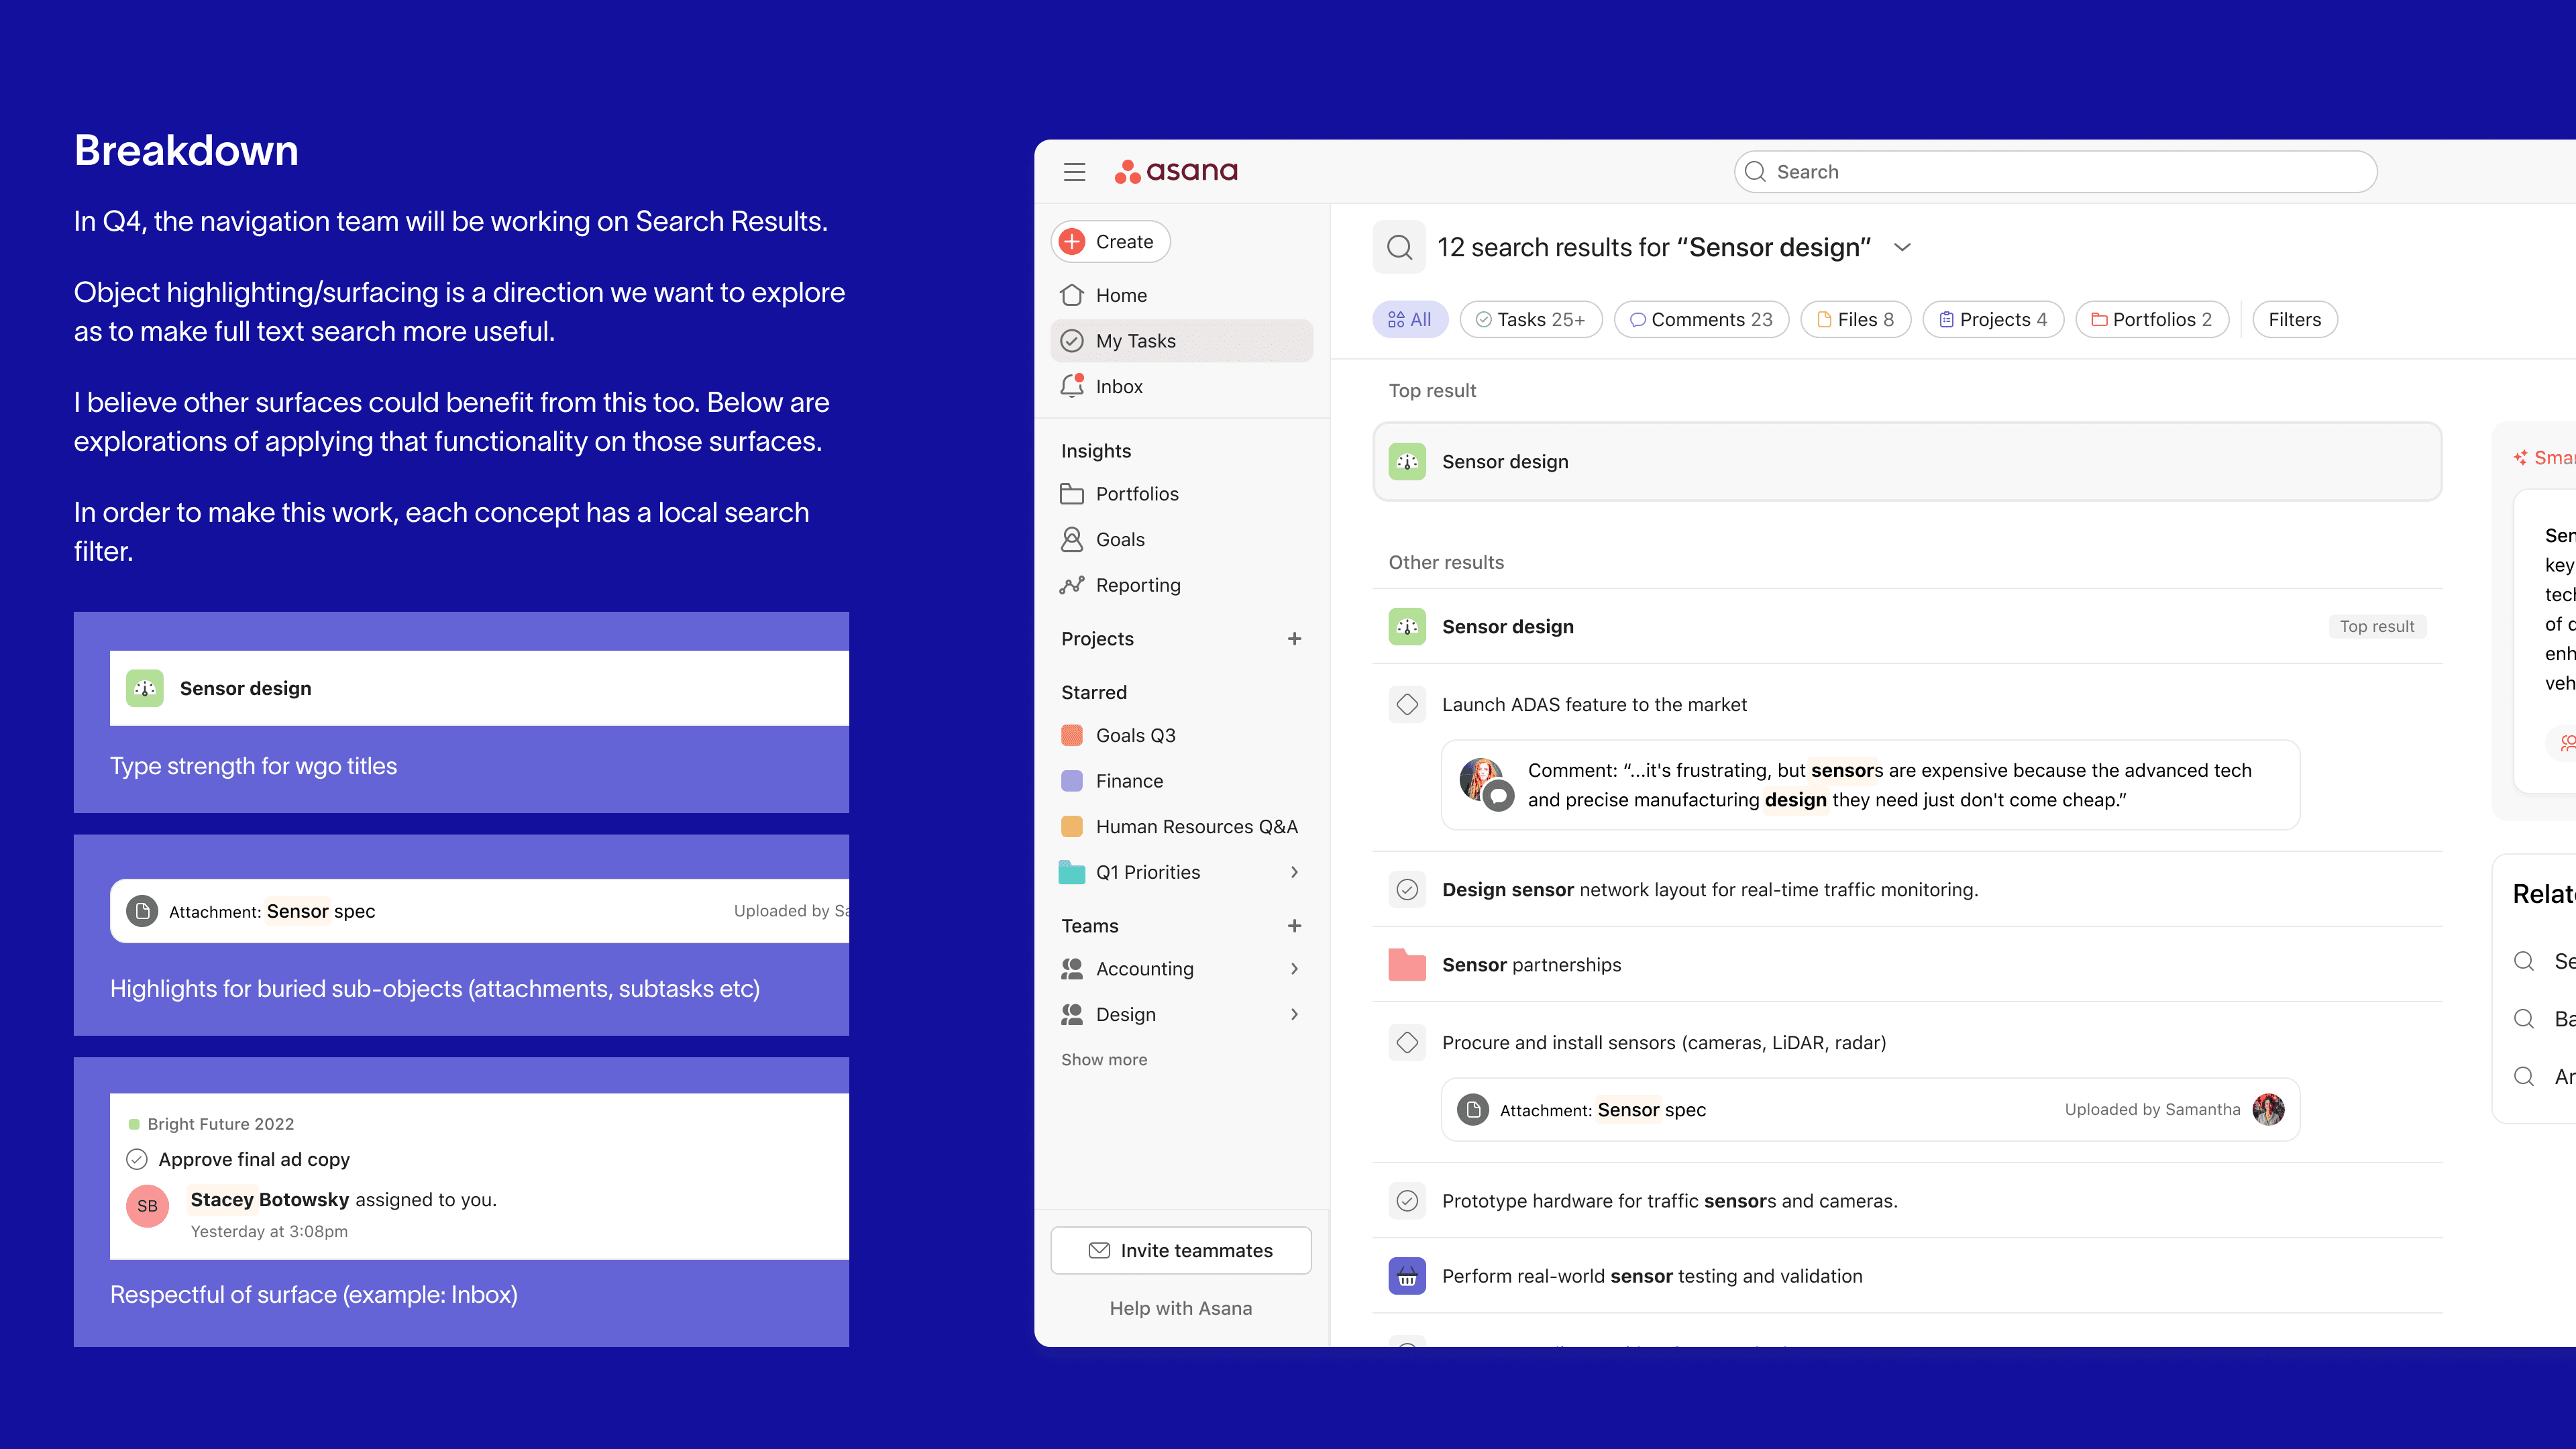Expand the Accounting team chevron

coord(1294,968)
